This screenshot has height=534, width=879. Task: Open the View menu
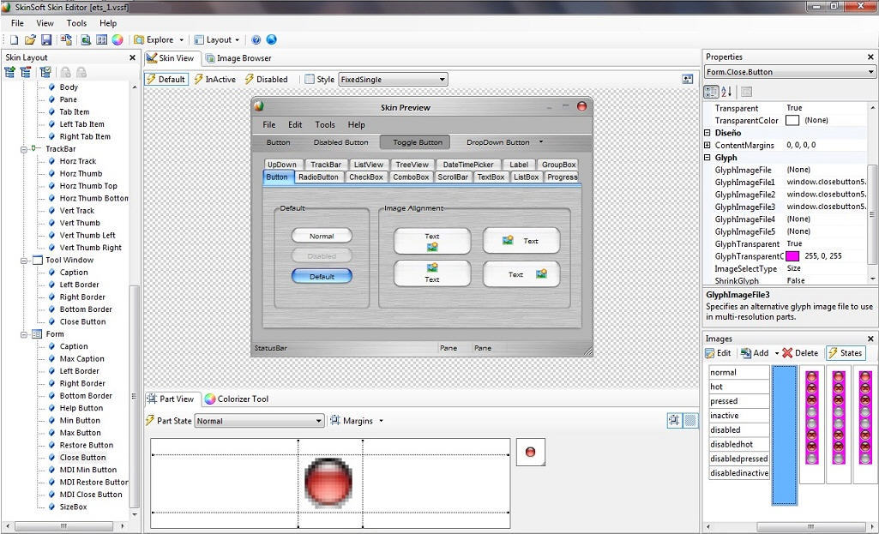[45, 23]
